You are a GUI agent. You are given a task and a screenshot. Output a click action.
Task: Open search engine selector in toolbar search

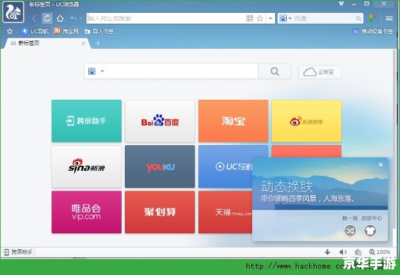point(285,19)
